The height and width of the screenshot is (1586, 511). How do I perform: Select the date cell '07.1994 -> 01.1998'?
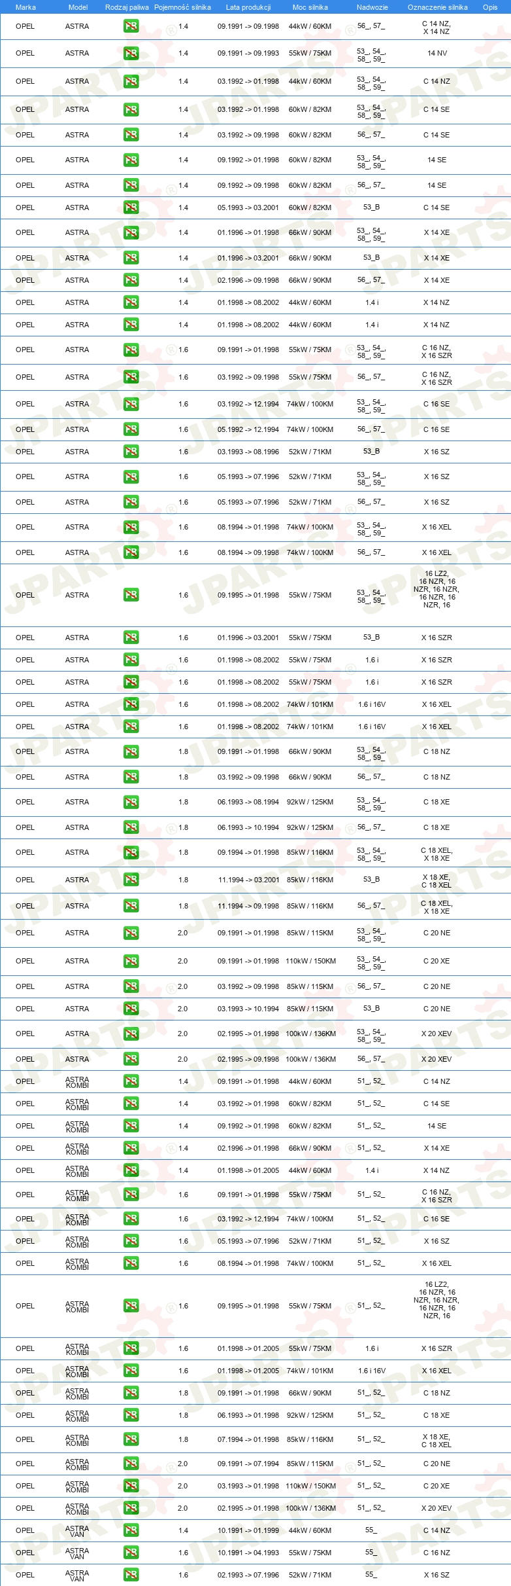248,1439
